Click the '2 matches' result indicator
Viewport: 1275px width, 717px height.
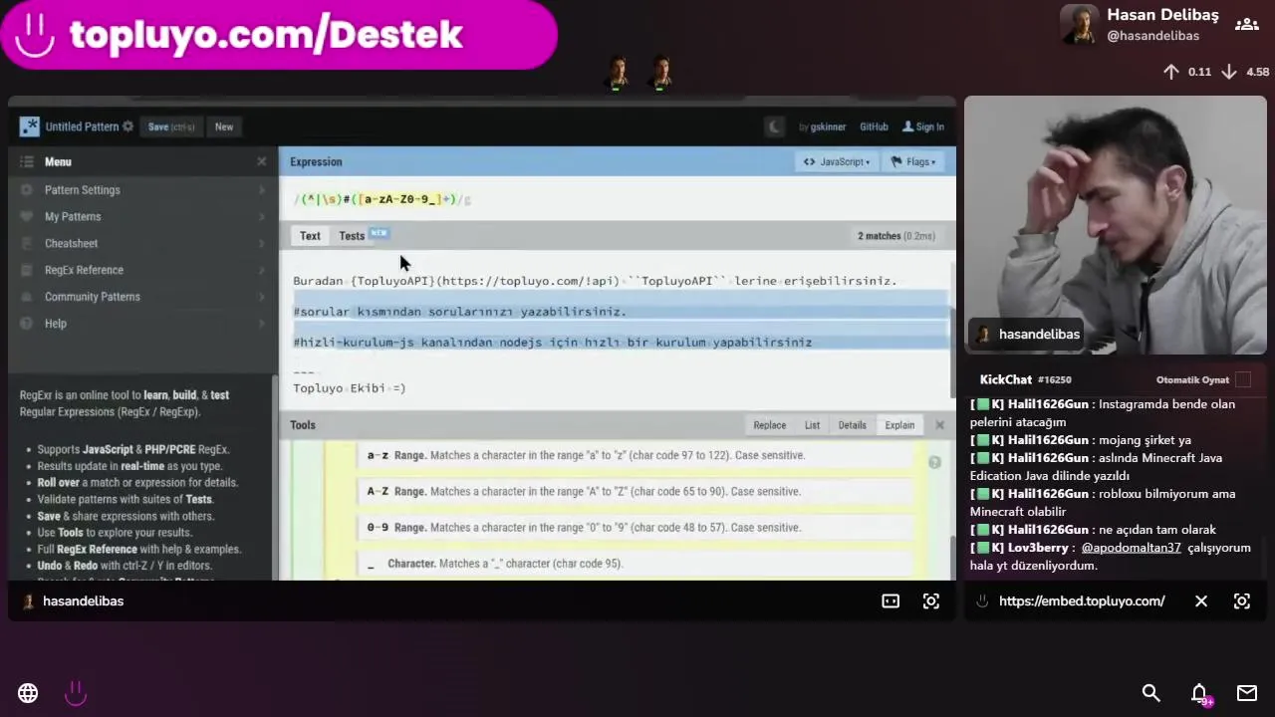[896, 236]
